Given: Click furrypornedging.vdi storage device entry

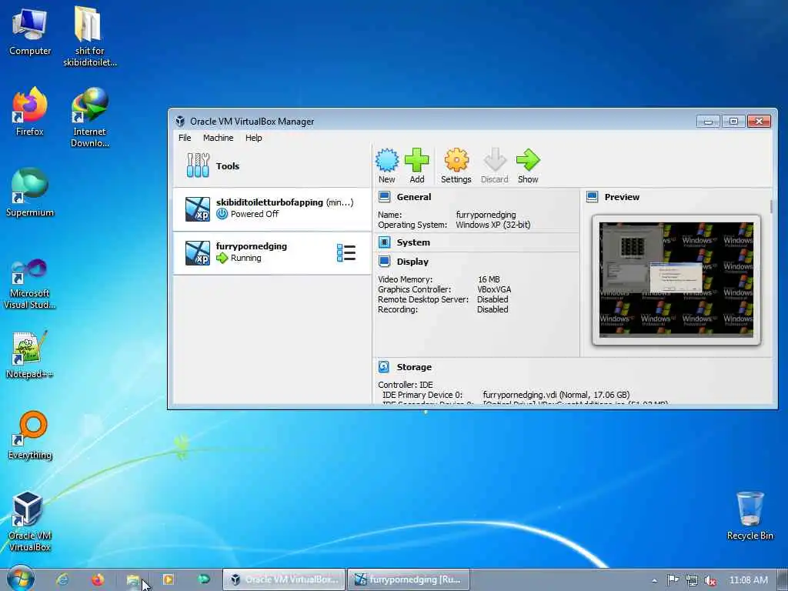Looking at the screenshot, I should [556, 395].
